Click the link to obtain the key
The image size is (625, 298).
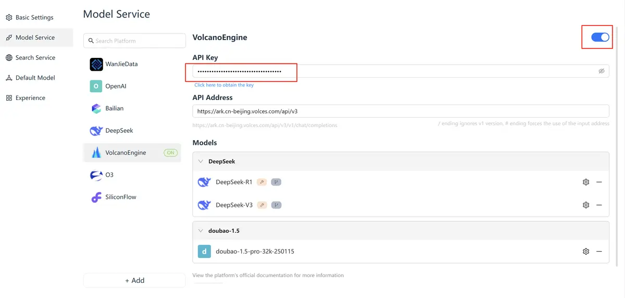[224, 85]
